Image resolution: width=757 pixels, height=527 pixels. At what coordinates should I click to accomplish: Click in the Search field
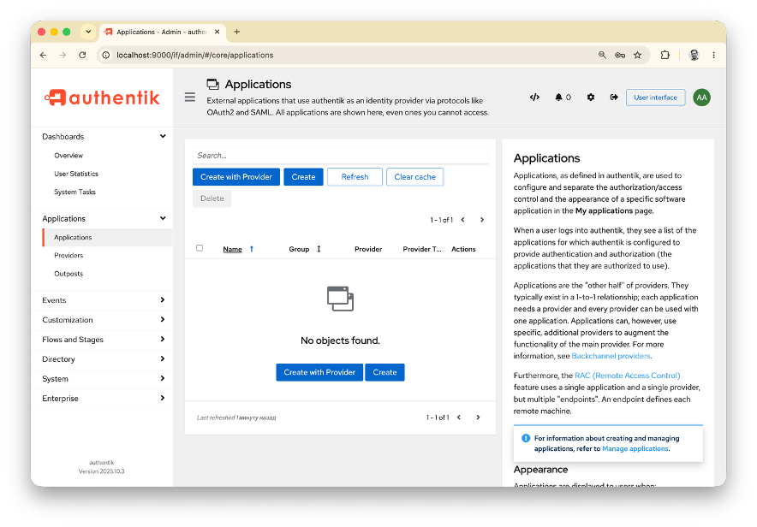pyautogui.click(x=340, y=155)
